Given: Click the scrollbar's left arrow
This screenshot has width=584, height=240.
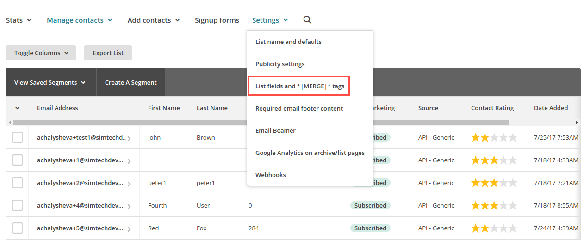Looking at the screenshot, I should (10, 122).
